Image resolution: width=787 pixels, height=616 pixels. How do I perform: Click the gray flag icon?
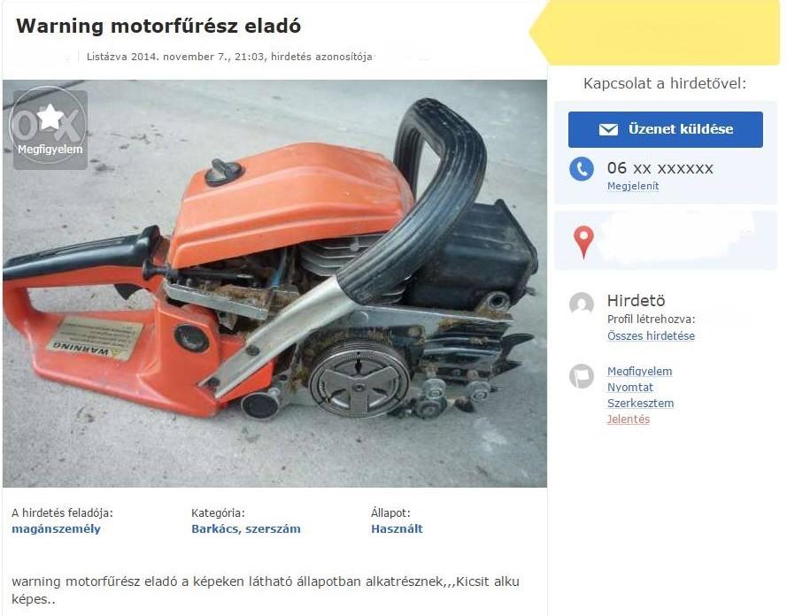(582, 376)
